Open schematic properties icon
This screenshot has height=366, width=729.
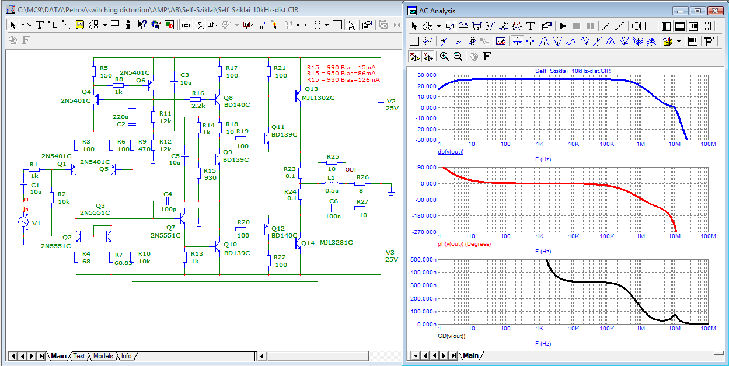(x=367, y=25)
